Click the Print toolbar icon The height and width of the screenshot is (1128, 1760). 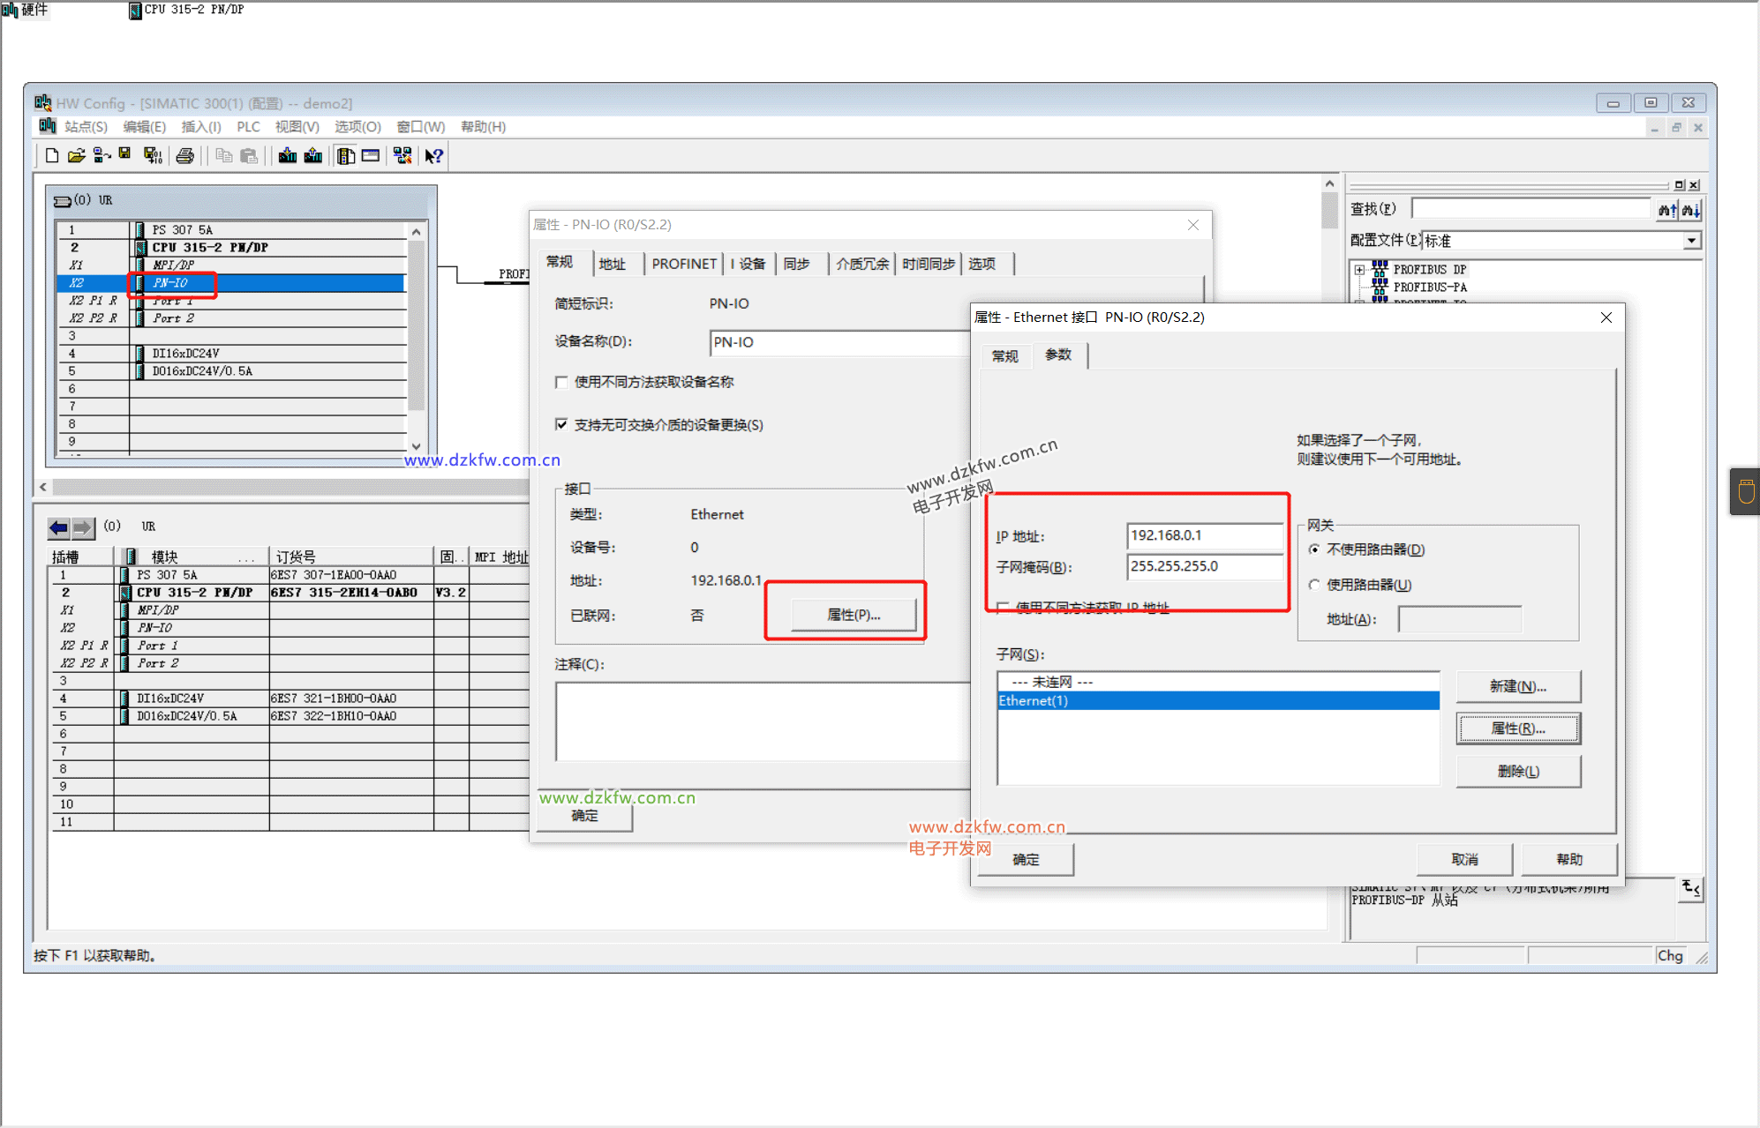(x=185, y=156)
